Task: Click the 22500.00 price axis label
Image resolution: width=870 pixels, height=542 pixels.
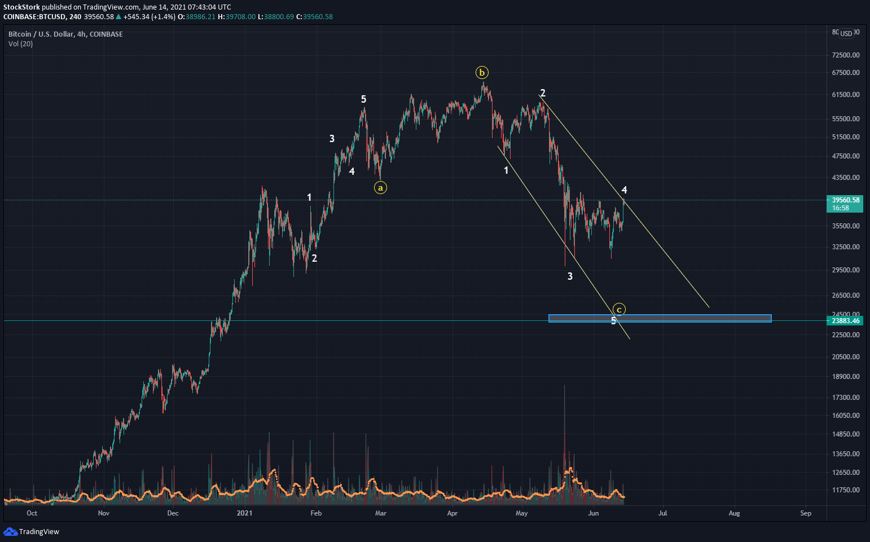Action: point(846,335)
